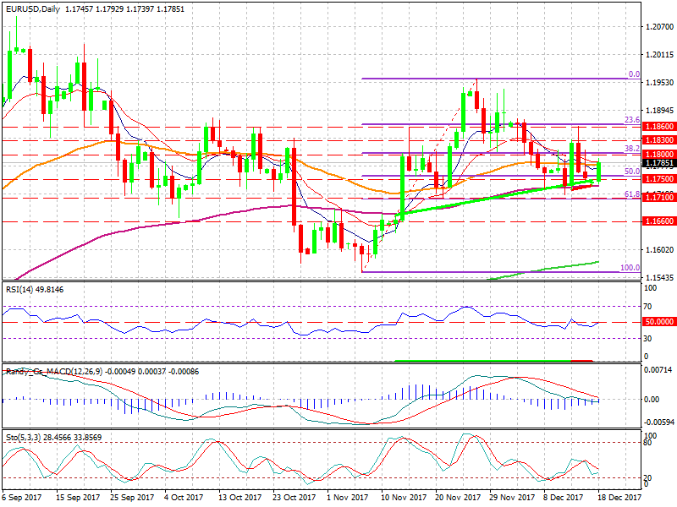Select the RSI(14) 49.8146 indicator label
Viewport: 677px width, 507px height.
(35, 290)
